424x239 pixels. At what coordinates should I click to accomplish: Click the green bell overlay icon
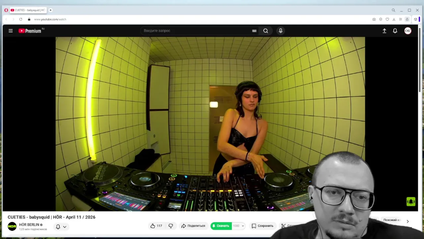click(411, 201)
